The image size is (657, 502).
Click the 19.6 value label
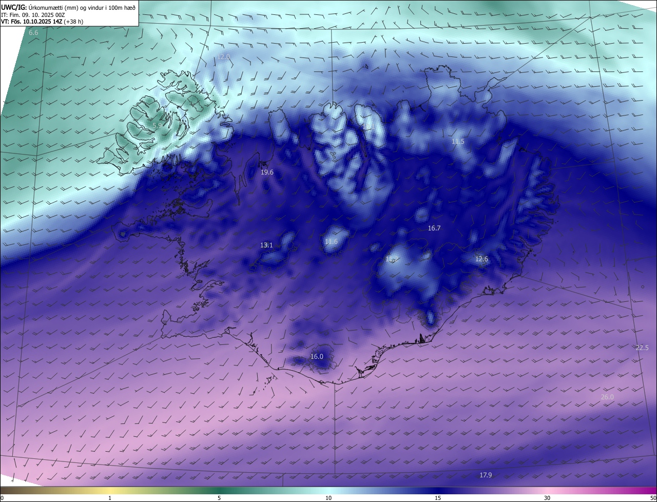click(x=267, y=172)
